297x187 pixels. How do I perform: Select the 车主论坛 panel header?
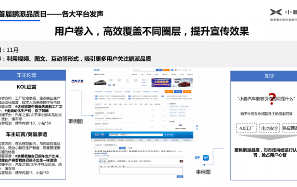click(33, 75)
